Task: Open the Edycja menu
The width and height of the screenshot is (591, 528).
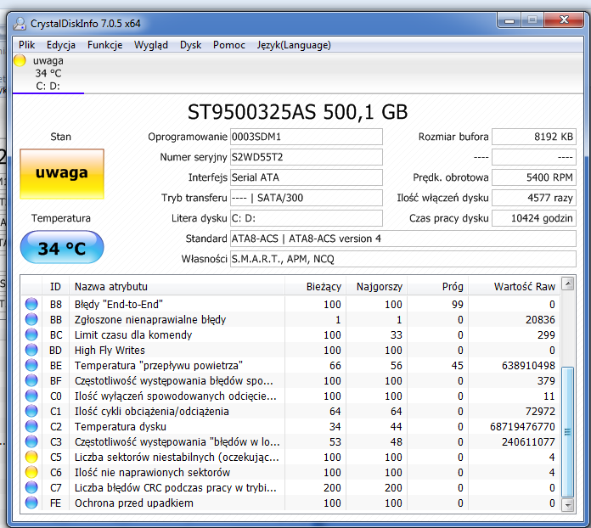Action: click(x=61, y=45)
